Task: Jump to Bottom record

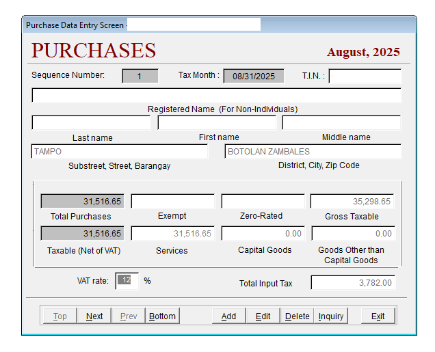Action: click(x=162, y=316)
